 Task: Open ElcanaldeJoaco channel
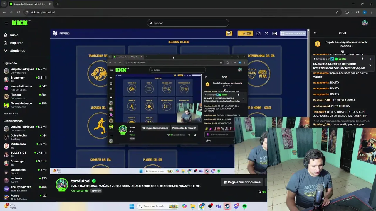tap(25, 105)
